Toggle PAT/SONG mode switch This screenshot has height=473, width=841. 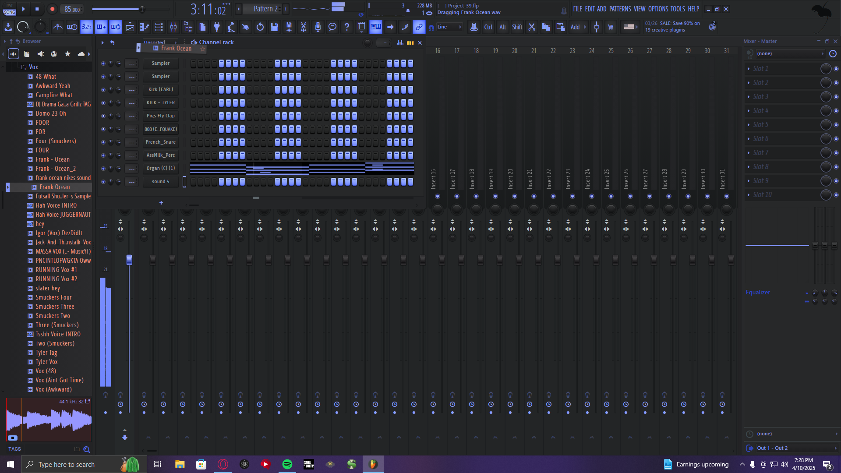click(x=10, y=9)
